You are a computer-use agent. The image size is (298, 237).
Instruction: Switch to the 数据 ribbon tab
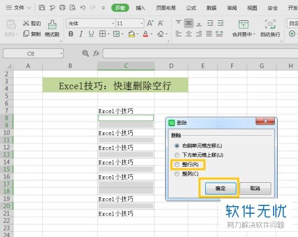[x=212, y=8]
